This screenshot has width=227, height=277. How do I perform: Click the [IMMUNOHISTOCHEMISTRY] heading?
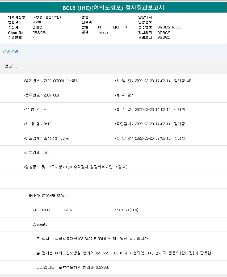coord(46,196)
